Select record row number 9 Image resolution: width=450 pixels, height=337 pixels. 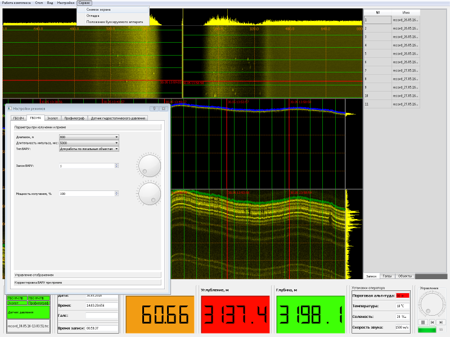392,88
